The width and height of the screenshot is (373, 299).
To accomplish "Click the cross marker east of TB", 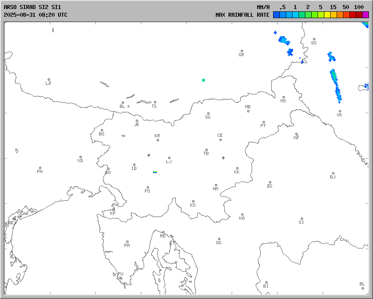I will coord(223,158).
